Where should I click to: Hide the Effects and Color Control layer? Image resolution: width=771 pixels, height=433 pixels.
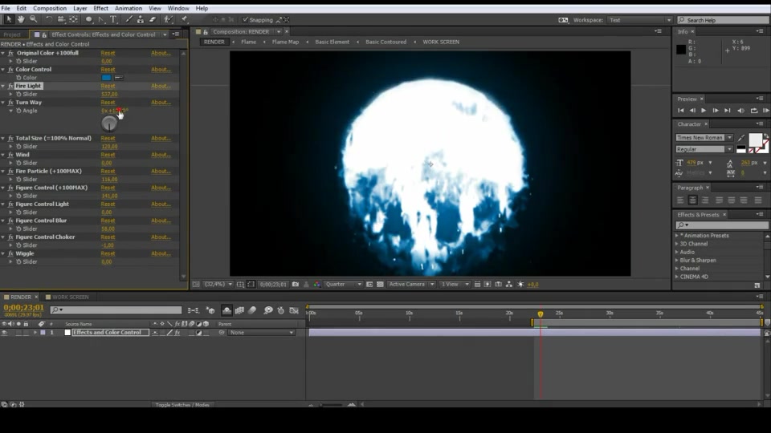pyautogui.click(x=4, y=332)
